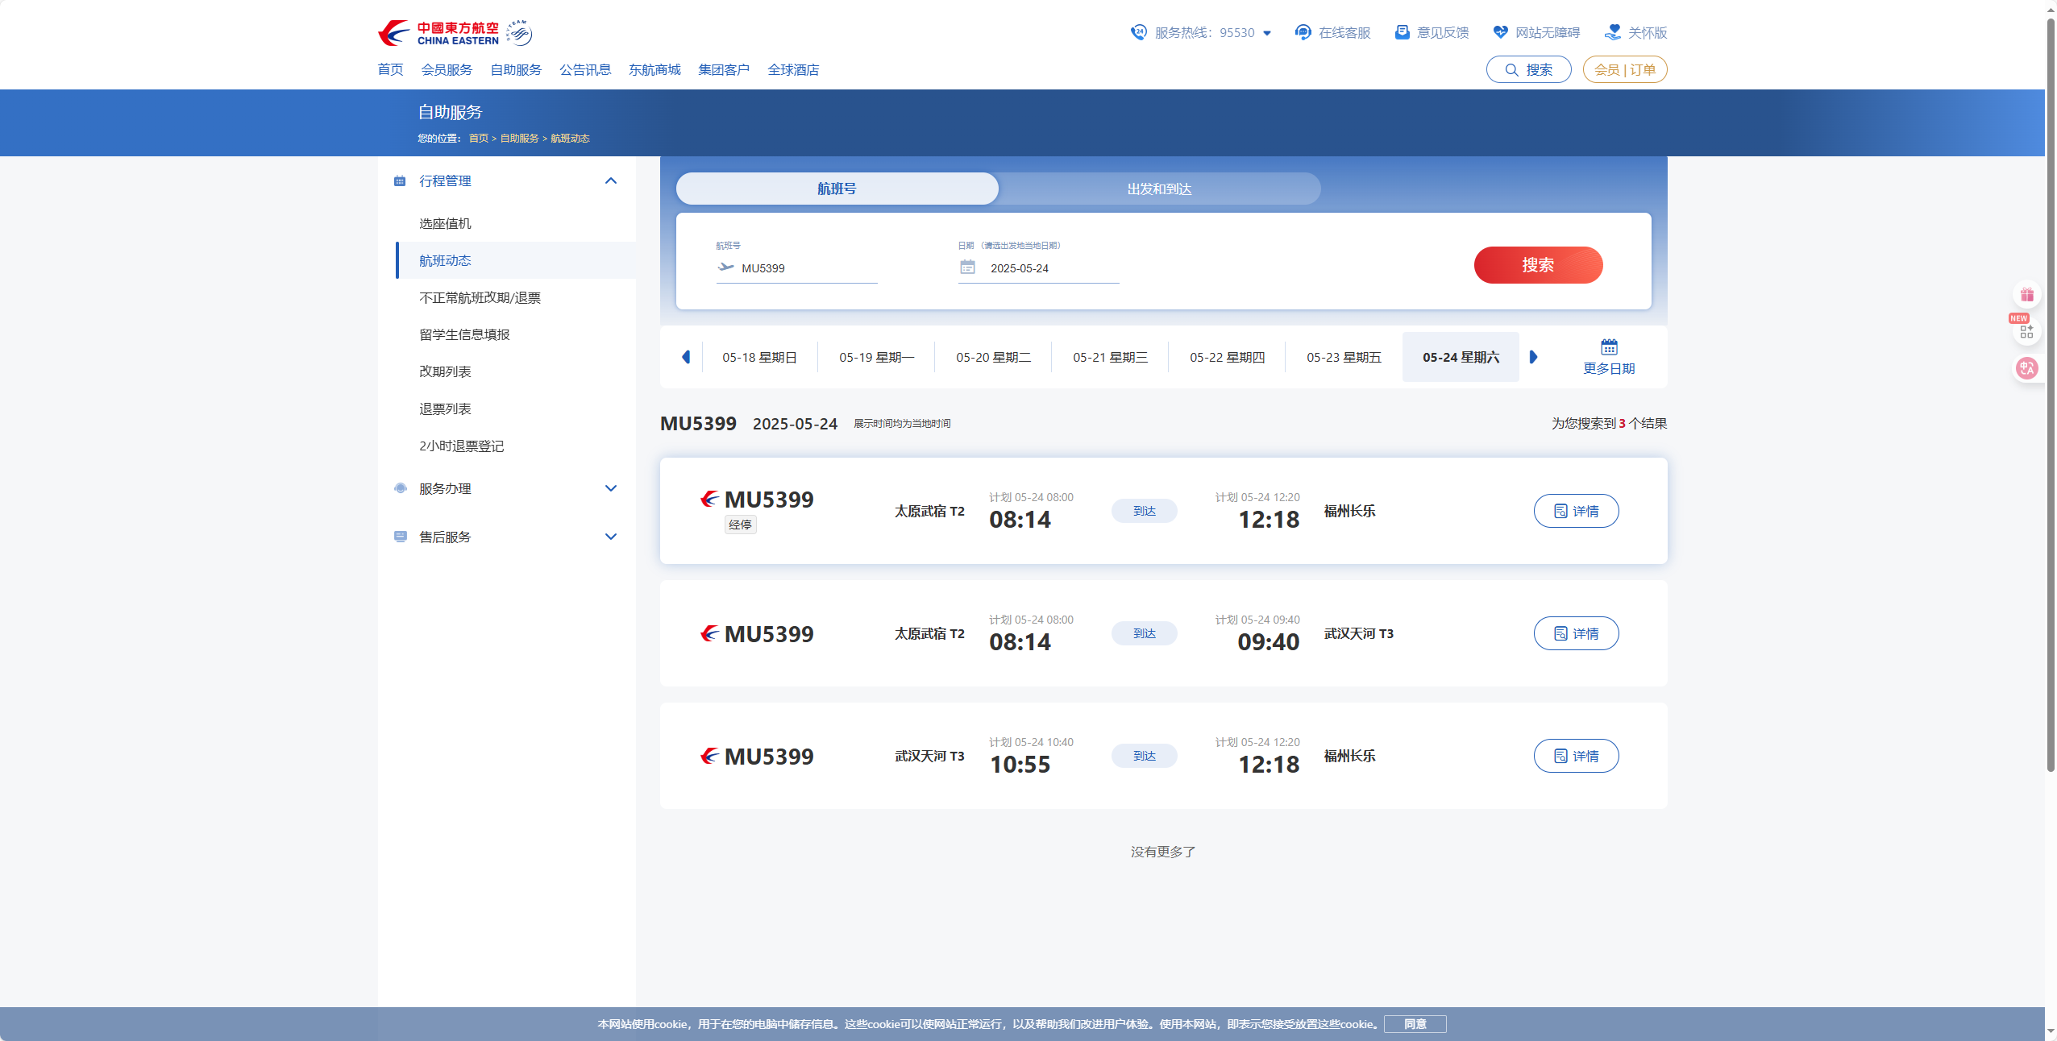Enable 关怀版 care mode
Image resolution: width=2057 pixels, height=1041 pixels.
pos(1636,32)
